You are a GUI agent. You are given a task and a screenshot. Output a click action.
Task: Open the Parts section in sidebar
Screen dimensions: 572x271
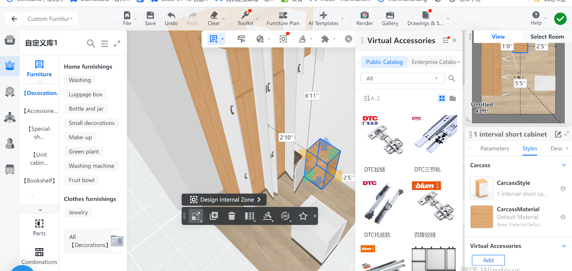point(39,227)
